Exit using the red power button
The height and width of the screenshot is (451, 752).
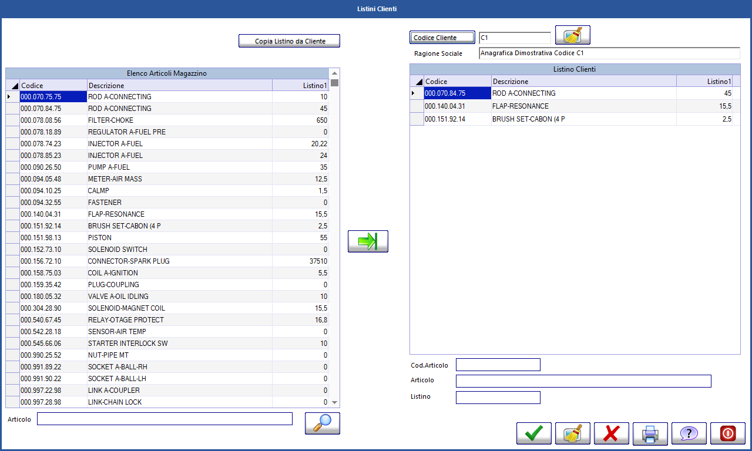click(x=728, y=433)
